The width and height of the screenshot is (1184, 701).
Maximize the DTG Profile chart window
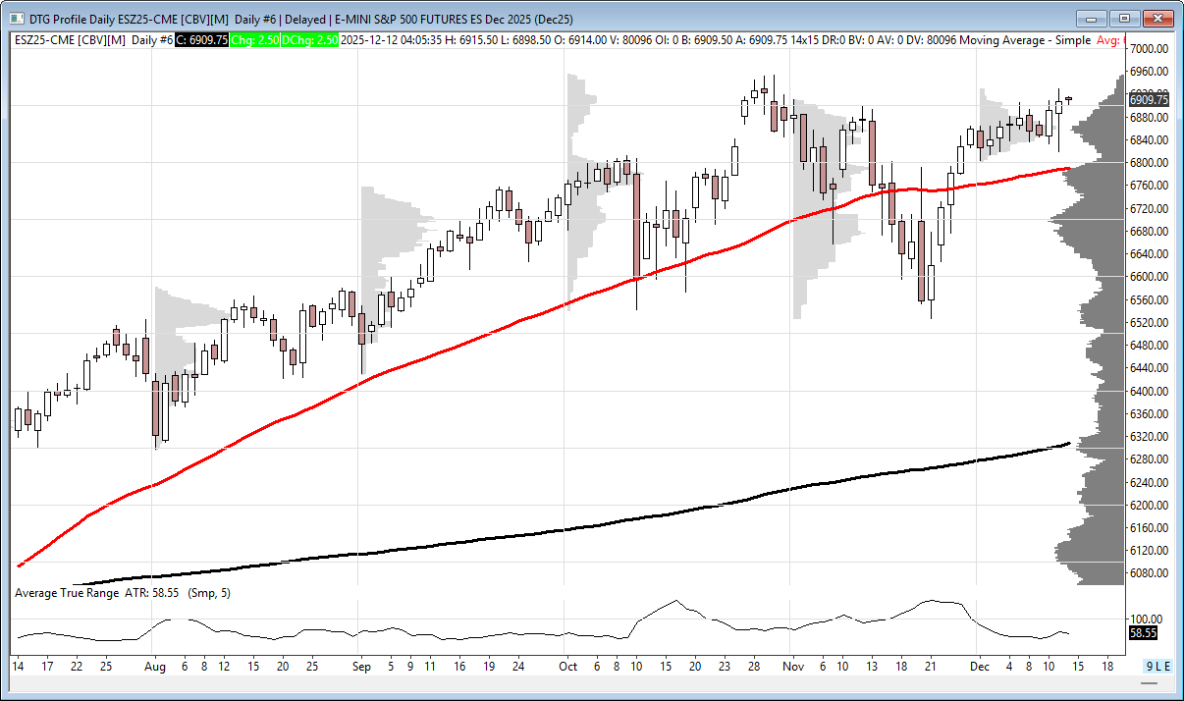1125,19
